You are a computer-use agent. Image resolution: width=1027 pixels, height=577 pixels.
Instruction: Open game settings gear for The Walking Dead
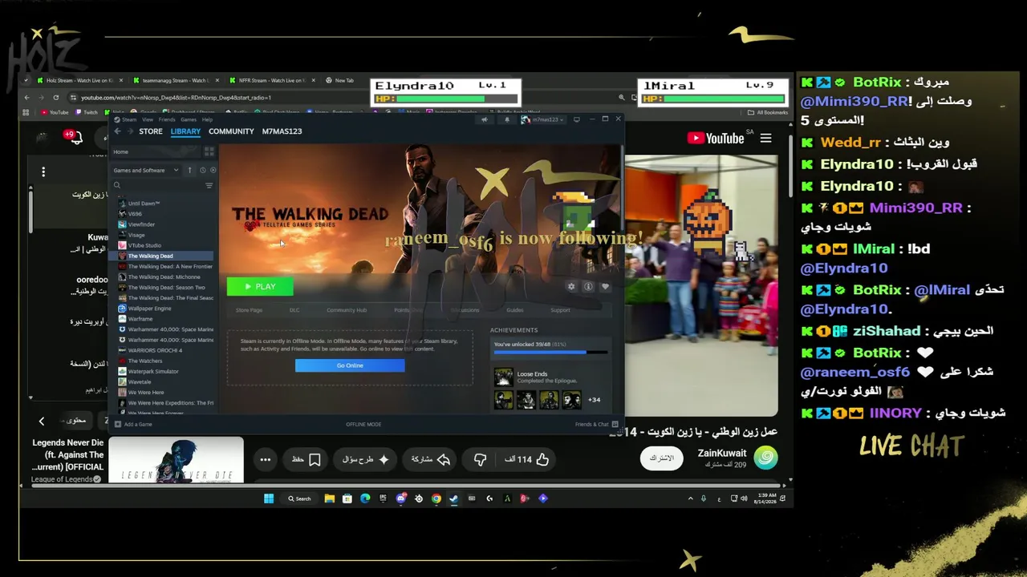(x=571, y=286)
